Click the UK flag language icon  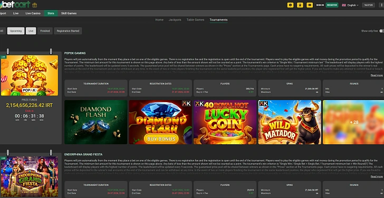[344, 5]
